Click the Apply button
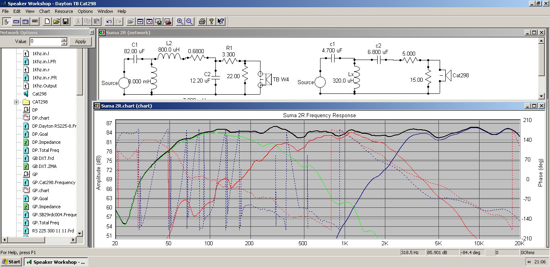The width and height of the screenshot is (550, 267). [81, 41]
